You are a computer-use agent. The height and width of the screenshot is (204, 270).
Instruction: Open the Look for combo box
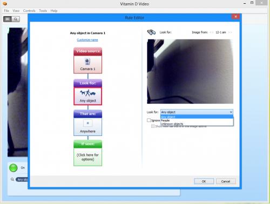point(197,112)
